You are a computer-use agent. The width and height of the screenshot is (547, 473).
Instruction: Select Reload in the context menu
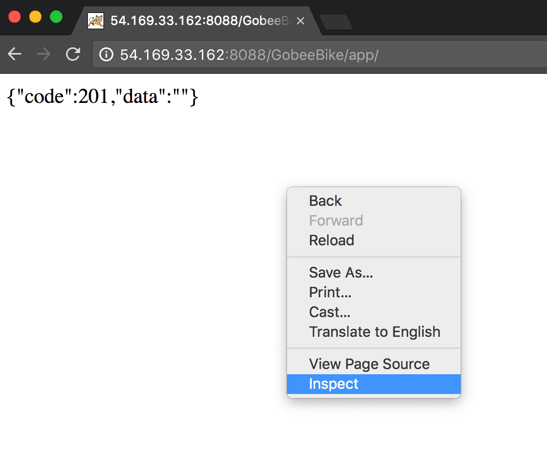pos(331,240)
